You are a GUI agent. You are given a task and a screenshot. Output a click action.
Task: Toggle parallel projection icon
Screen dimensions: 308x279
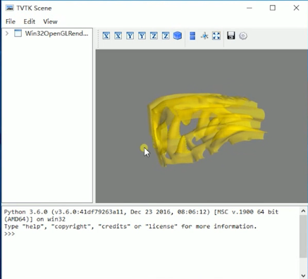coord(192,36)
